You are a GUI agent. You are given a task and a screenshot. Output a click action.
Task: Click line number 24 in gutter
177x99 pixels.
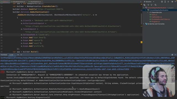pyautogui.click(x=1, y=35)
